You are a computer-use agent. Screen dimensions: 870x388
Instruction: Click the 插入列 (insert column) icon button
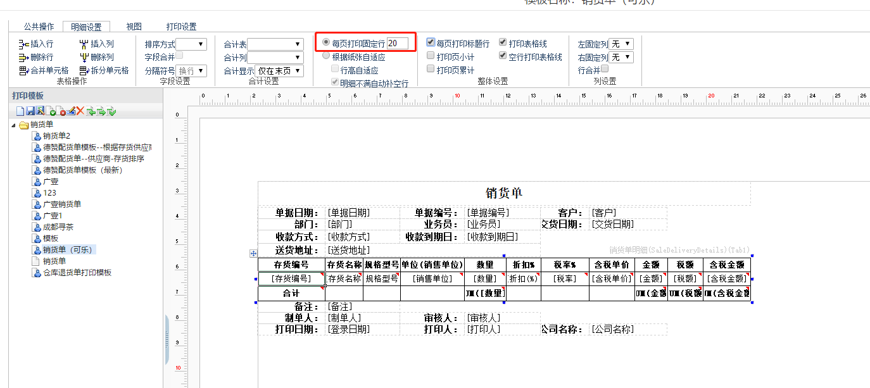pos(84,44)
